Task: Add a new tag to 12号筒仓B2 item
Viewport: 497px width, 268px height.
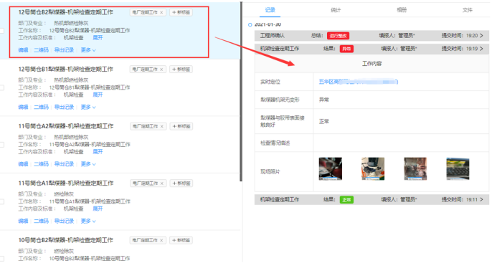Action: (181, 12)
